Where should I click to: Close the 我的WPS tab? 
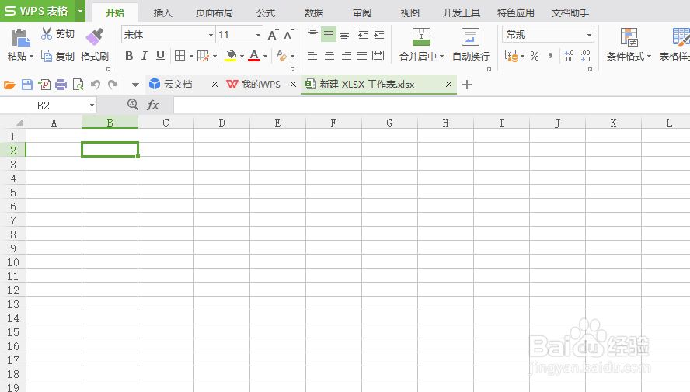click(x=293, y=85)
